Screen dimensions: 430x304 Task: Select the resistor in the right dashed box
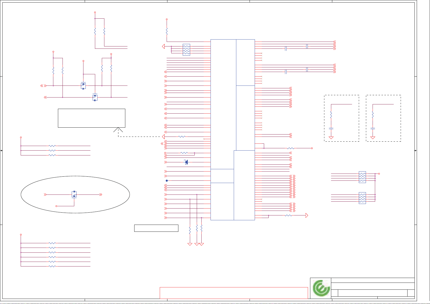tap(373, 115)
